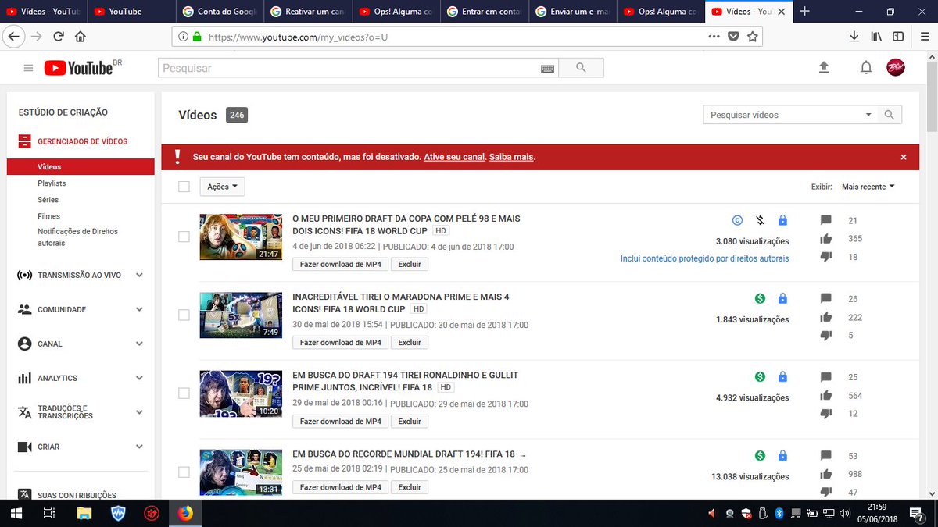This screenshot has height=527, width=938.
Task: Click thumbs-up icon with 365 likes
Action: (826, 239)
